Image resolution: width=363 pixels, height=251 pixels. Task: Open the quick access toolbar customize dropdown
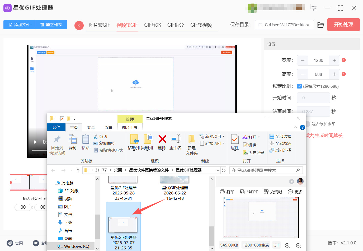click(x=75, y=119)
